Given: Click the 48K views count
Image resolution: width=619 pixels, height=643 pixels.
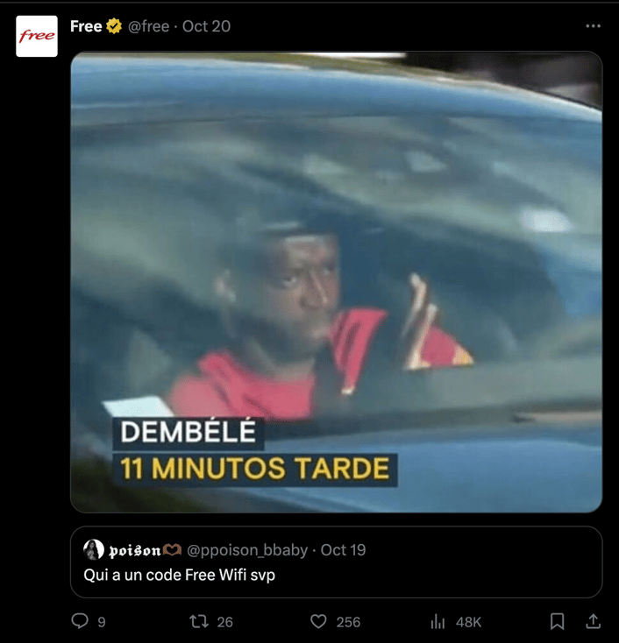Looking at the screenshot, I should [x=468, y=622].
